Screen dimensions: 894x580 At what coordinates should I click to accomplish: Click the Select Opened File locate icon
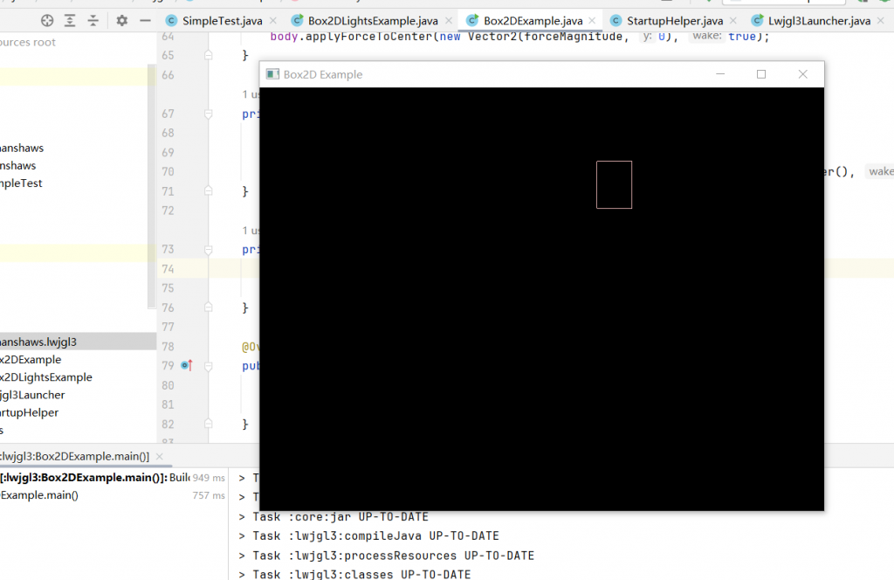point(47,20)
